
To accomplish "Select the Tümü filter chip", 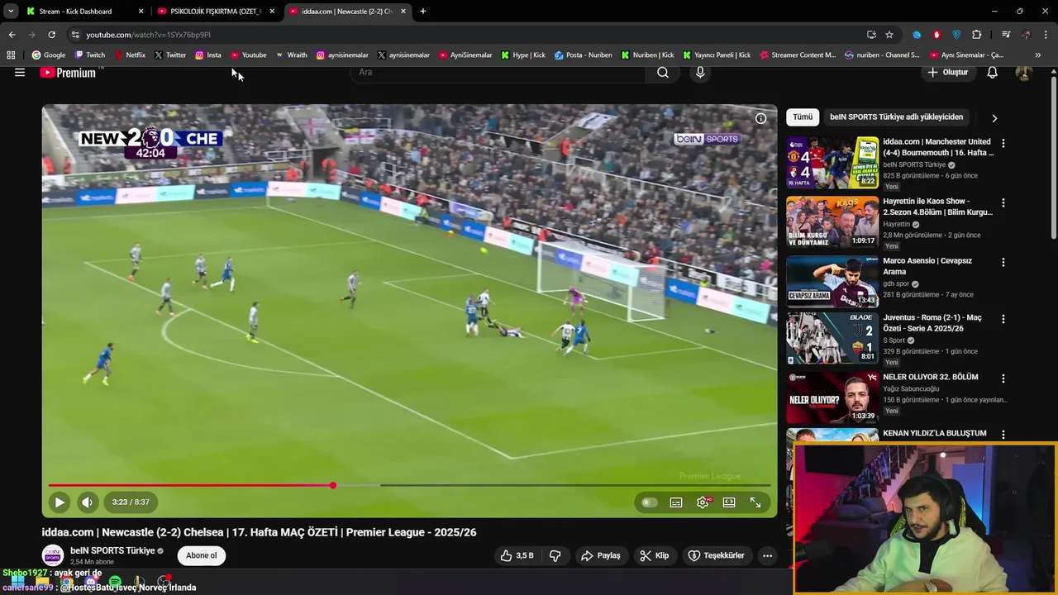I will [x=803, y=117].
